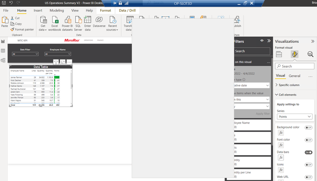Viewport: 317px width, 181px height.
Task: Turn on the Font color toggle
Action: [x=308, y=140]
